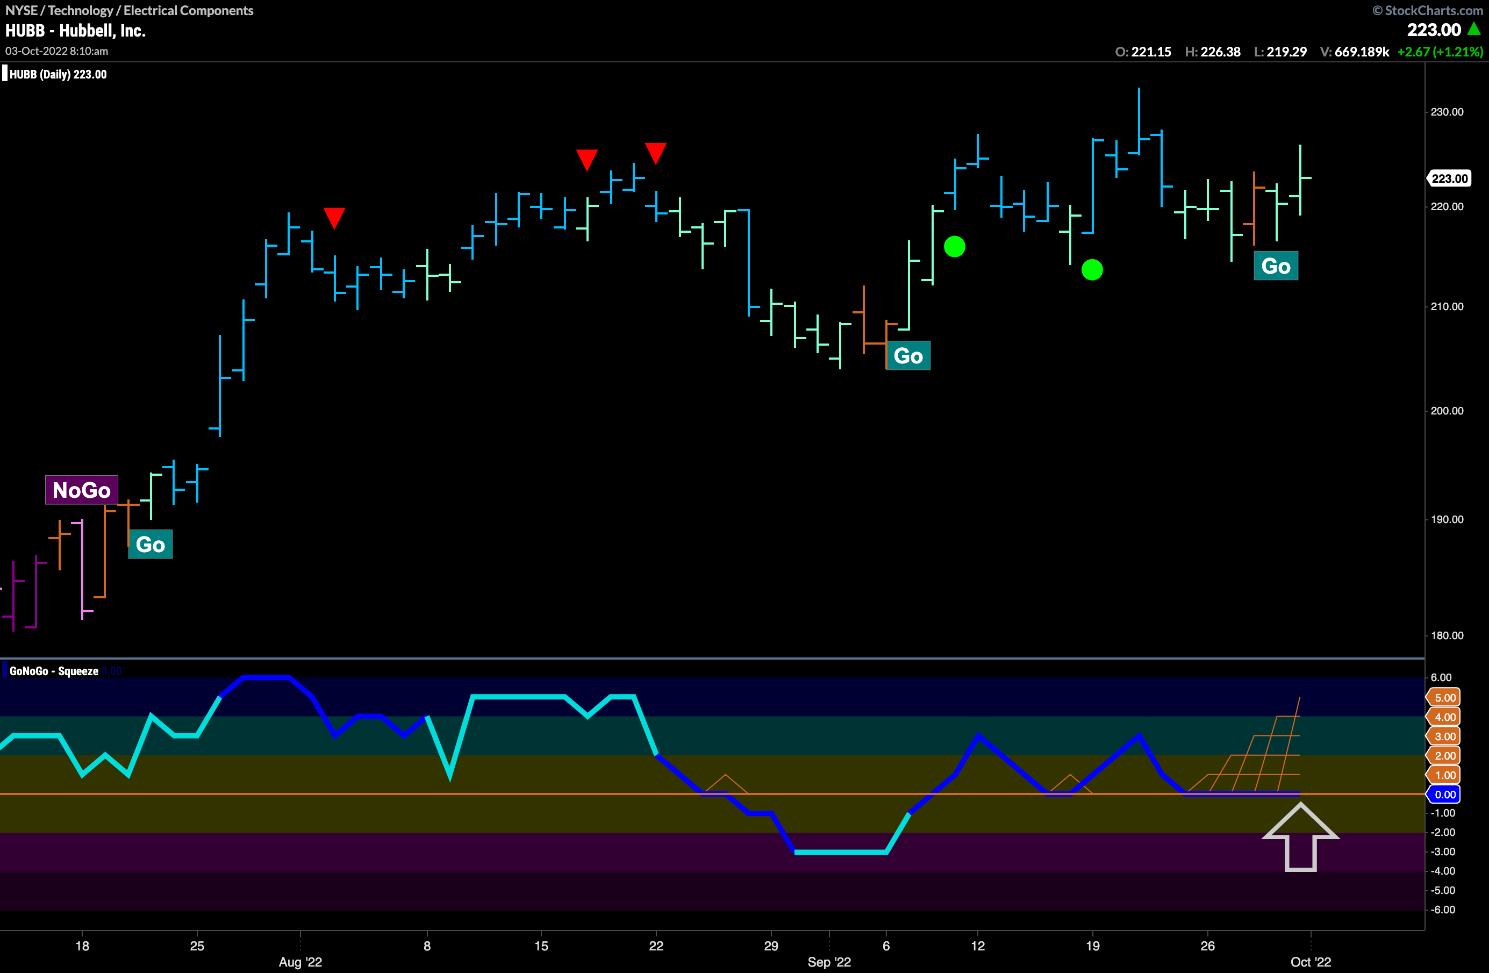Click the red triangle marker in early August
Image resolution: width=1489 pixels, height=973 pixels.
click(334, 218)
